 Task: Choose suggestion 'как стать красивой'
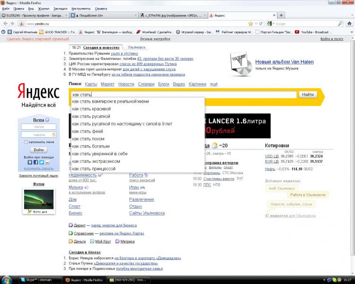(x=138, y=109)
